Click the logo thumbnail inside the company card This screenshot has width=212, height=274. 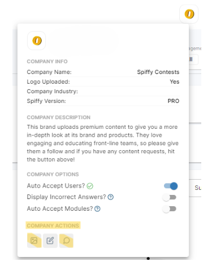tap(37, 41)
